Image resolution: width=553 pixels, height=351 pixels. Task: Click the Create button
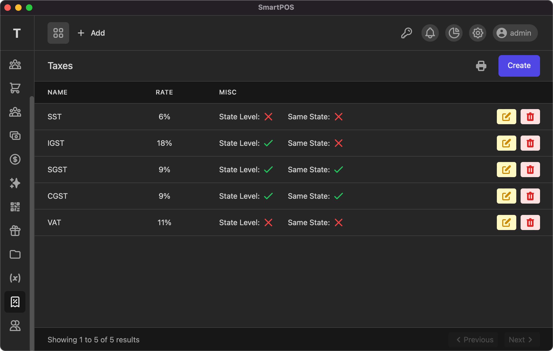(x=519, y=66)
